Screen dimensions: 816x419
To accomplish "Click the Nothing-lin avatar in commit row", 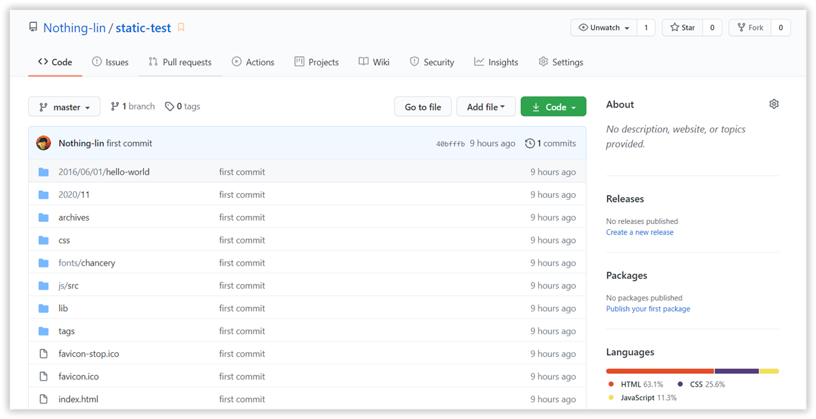I will (44, 143).
